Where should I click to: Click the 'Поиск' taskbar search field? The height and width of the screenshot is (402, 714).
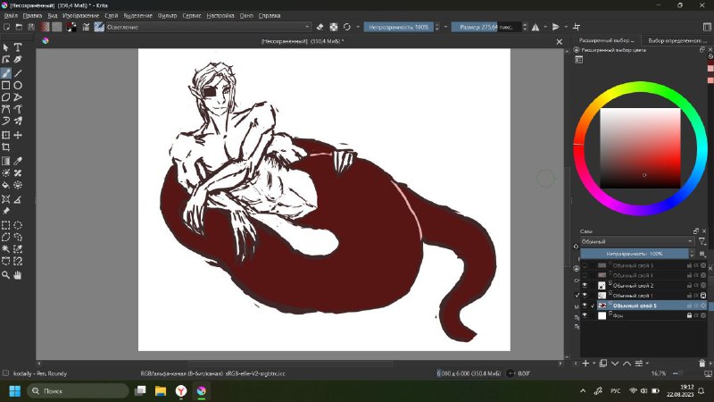[x=78, y=391]
